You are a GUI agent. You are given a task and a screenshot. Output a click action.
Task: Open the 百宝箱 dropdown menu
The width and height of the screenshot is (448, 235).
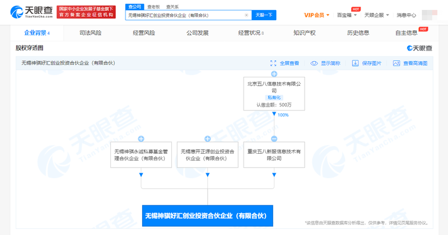[x=347, y=15]
